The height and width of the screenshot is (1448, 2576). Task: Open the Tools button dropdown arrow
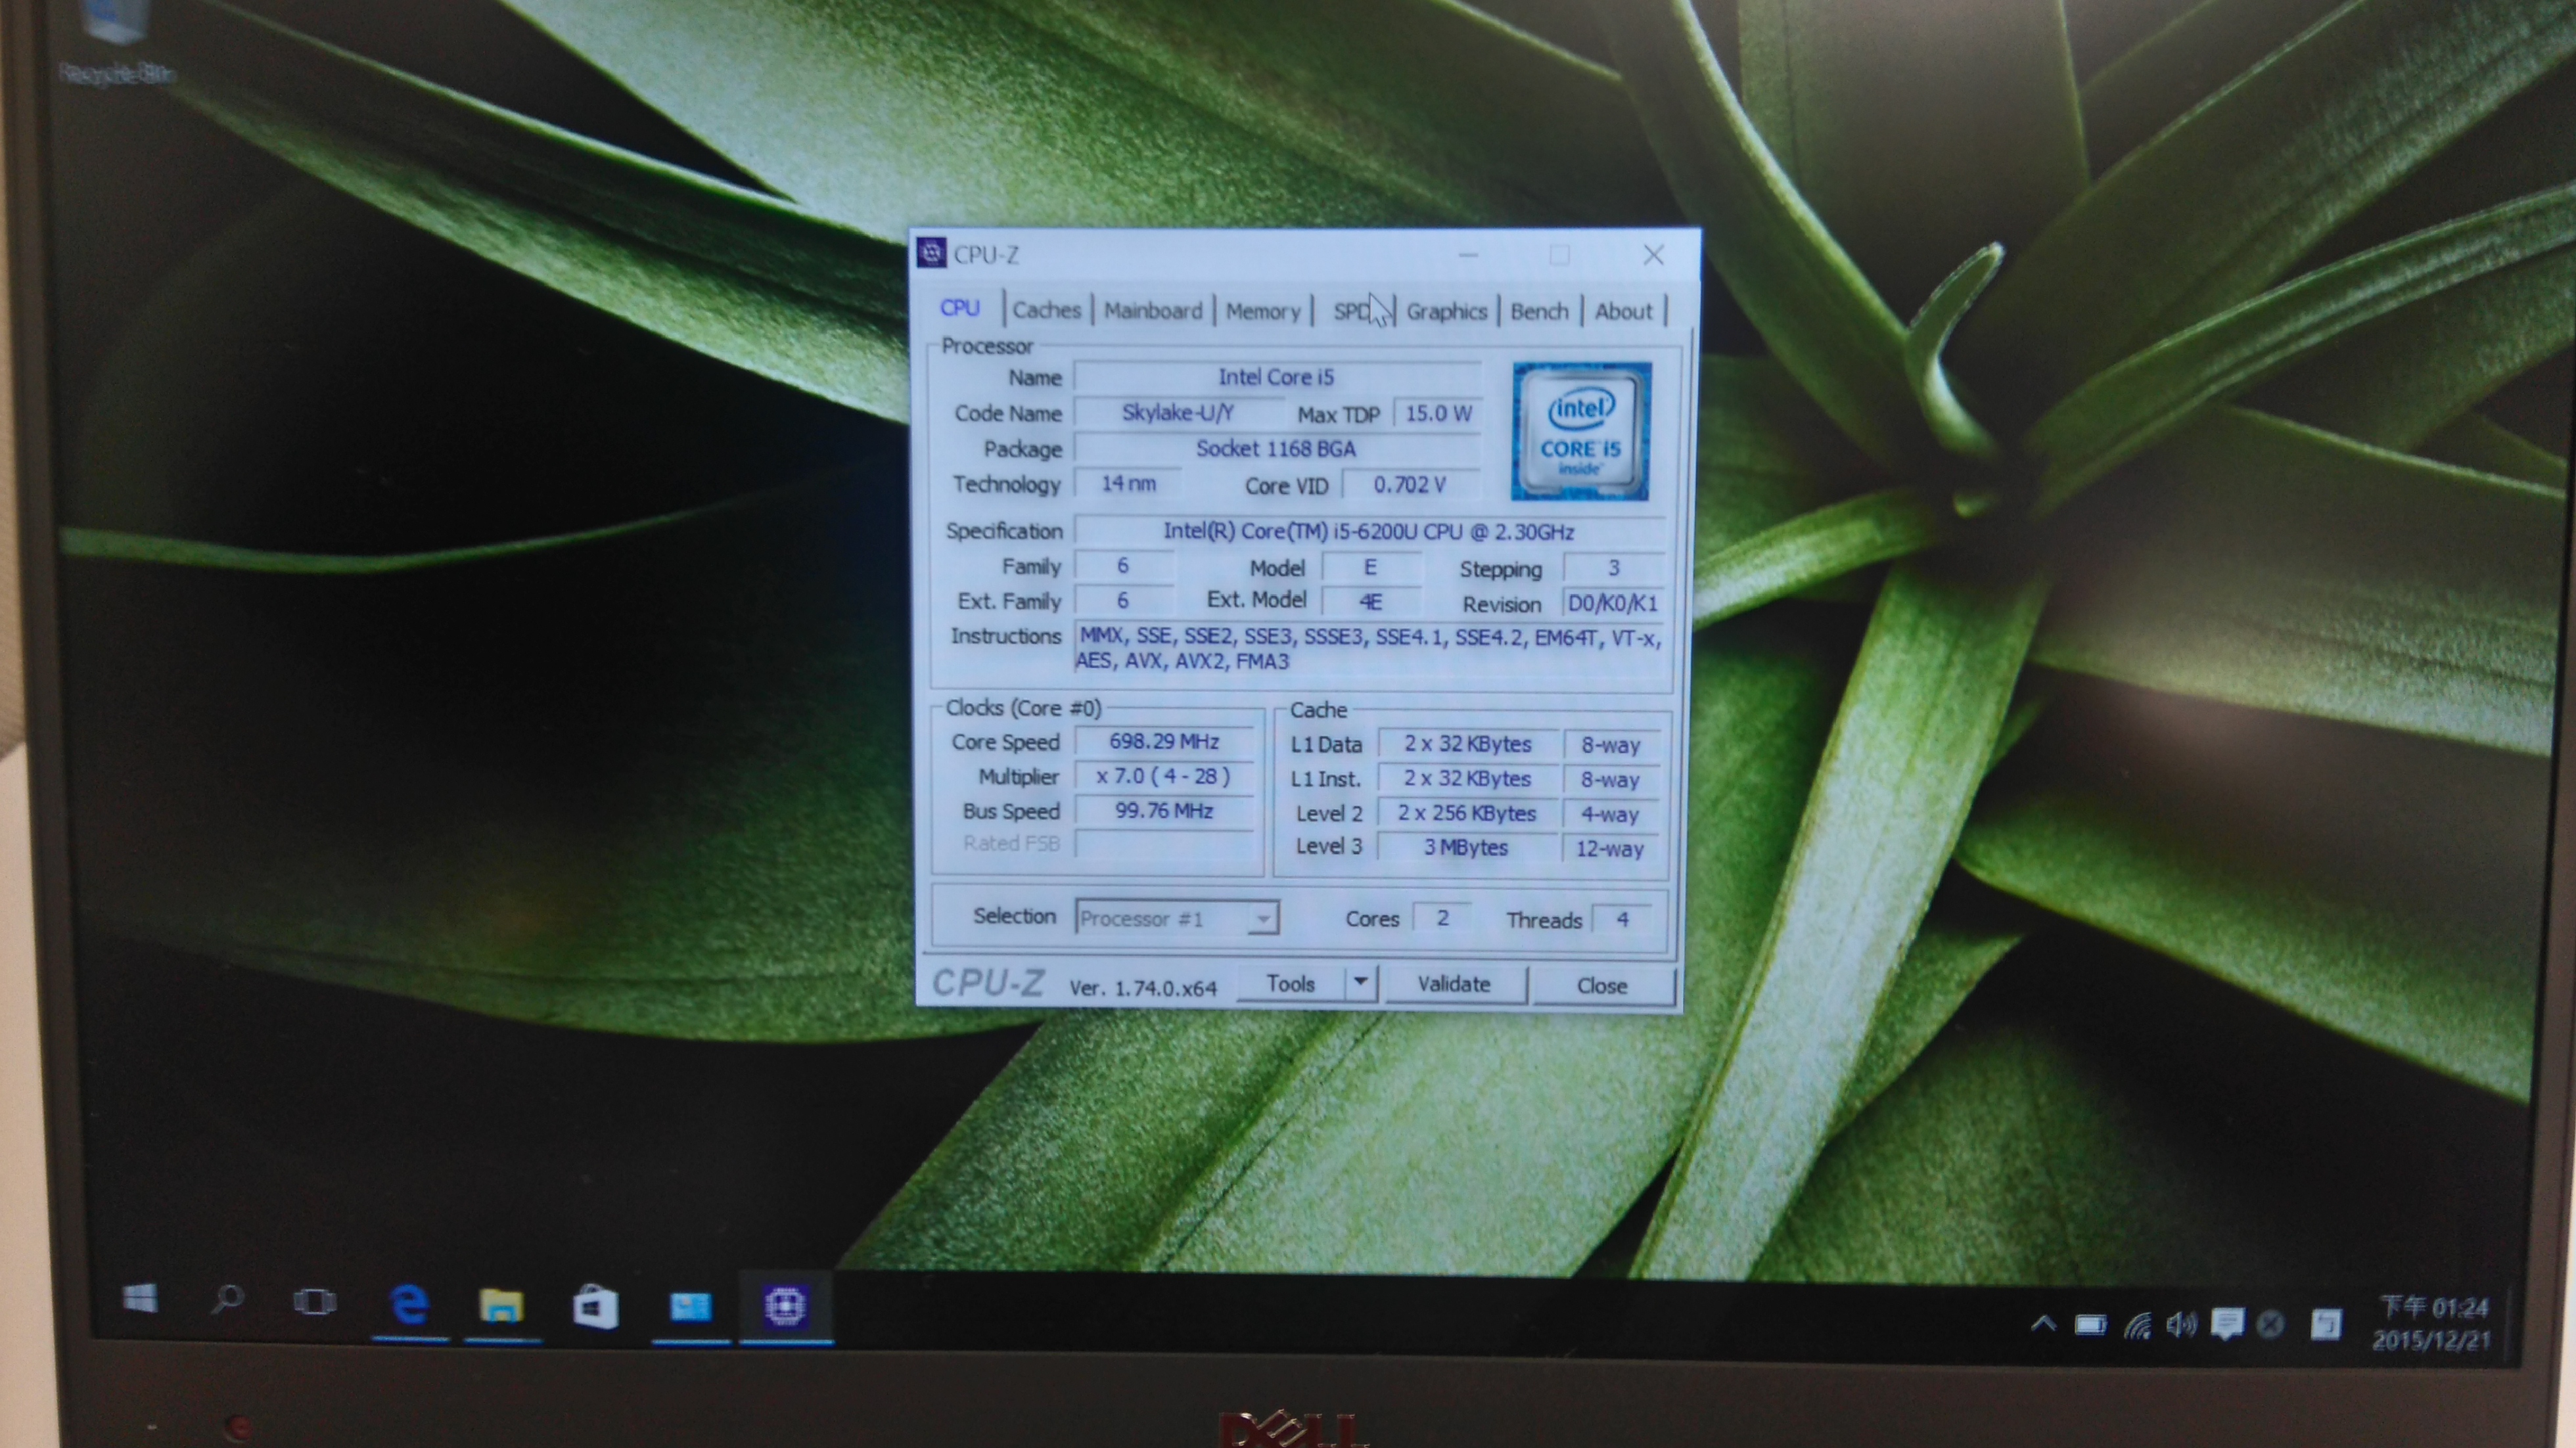coord(1360,983)
